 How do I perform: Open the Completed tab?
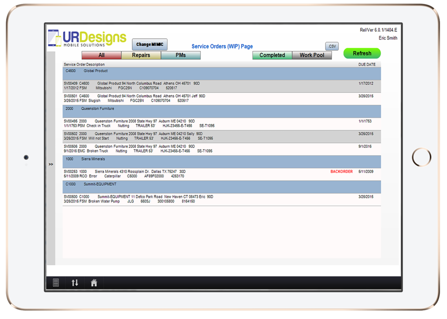(x=272, y=55)
